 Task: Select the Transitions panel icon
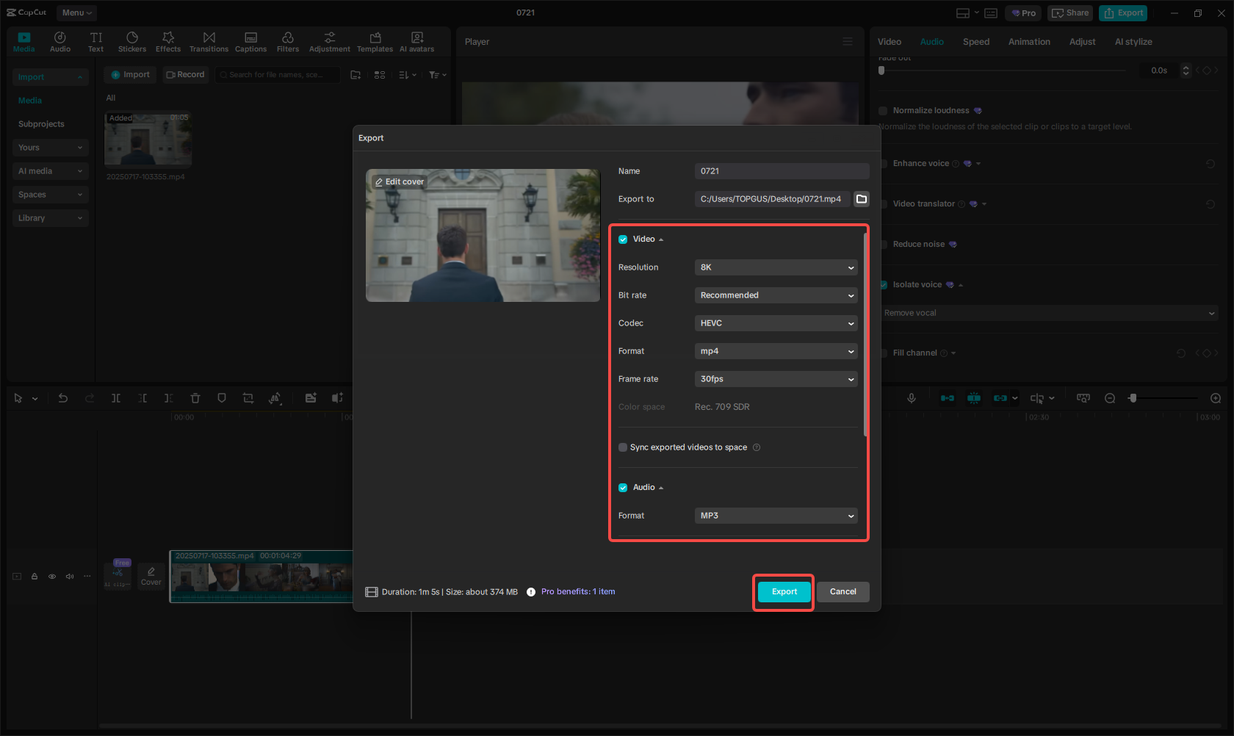pyautogui.click(x=209, y=41)
